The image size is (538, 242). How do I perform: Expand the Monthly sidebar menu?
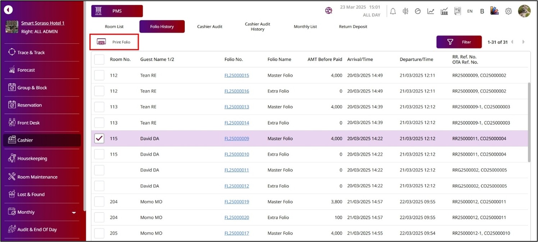pyautogui.click(x=74, y=213)
